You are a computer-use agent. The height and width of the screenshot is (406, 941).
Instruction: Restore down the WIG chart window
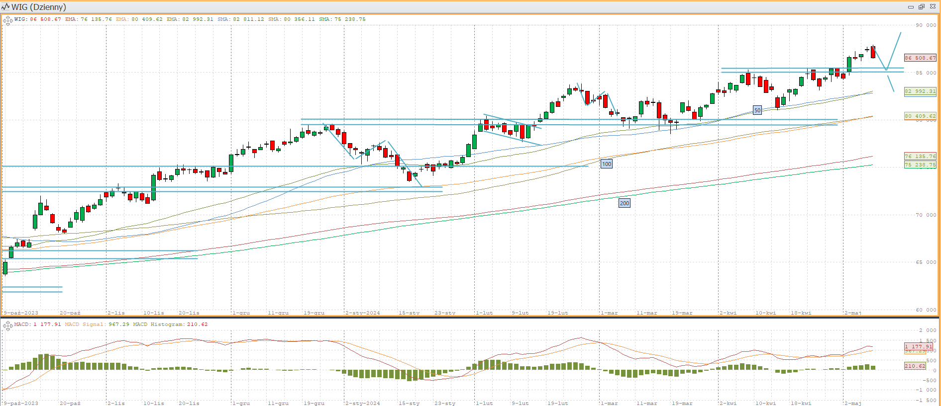click(922, 7)
